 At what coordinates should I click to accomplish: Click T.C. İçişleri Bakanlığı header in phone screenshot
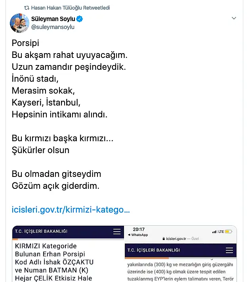pos(153,250)
